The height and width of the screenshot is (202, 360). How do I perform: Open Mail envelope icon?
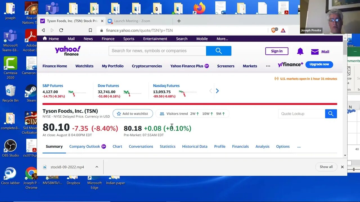pos(315,52)
